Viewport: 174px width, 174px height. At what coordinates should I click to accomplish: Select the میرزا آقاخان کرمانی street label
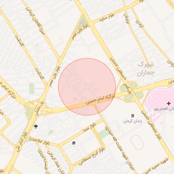(x=35, y=21)
